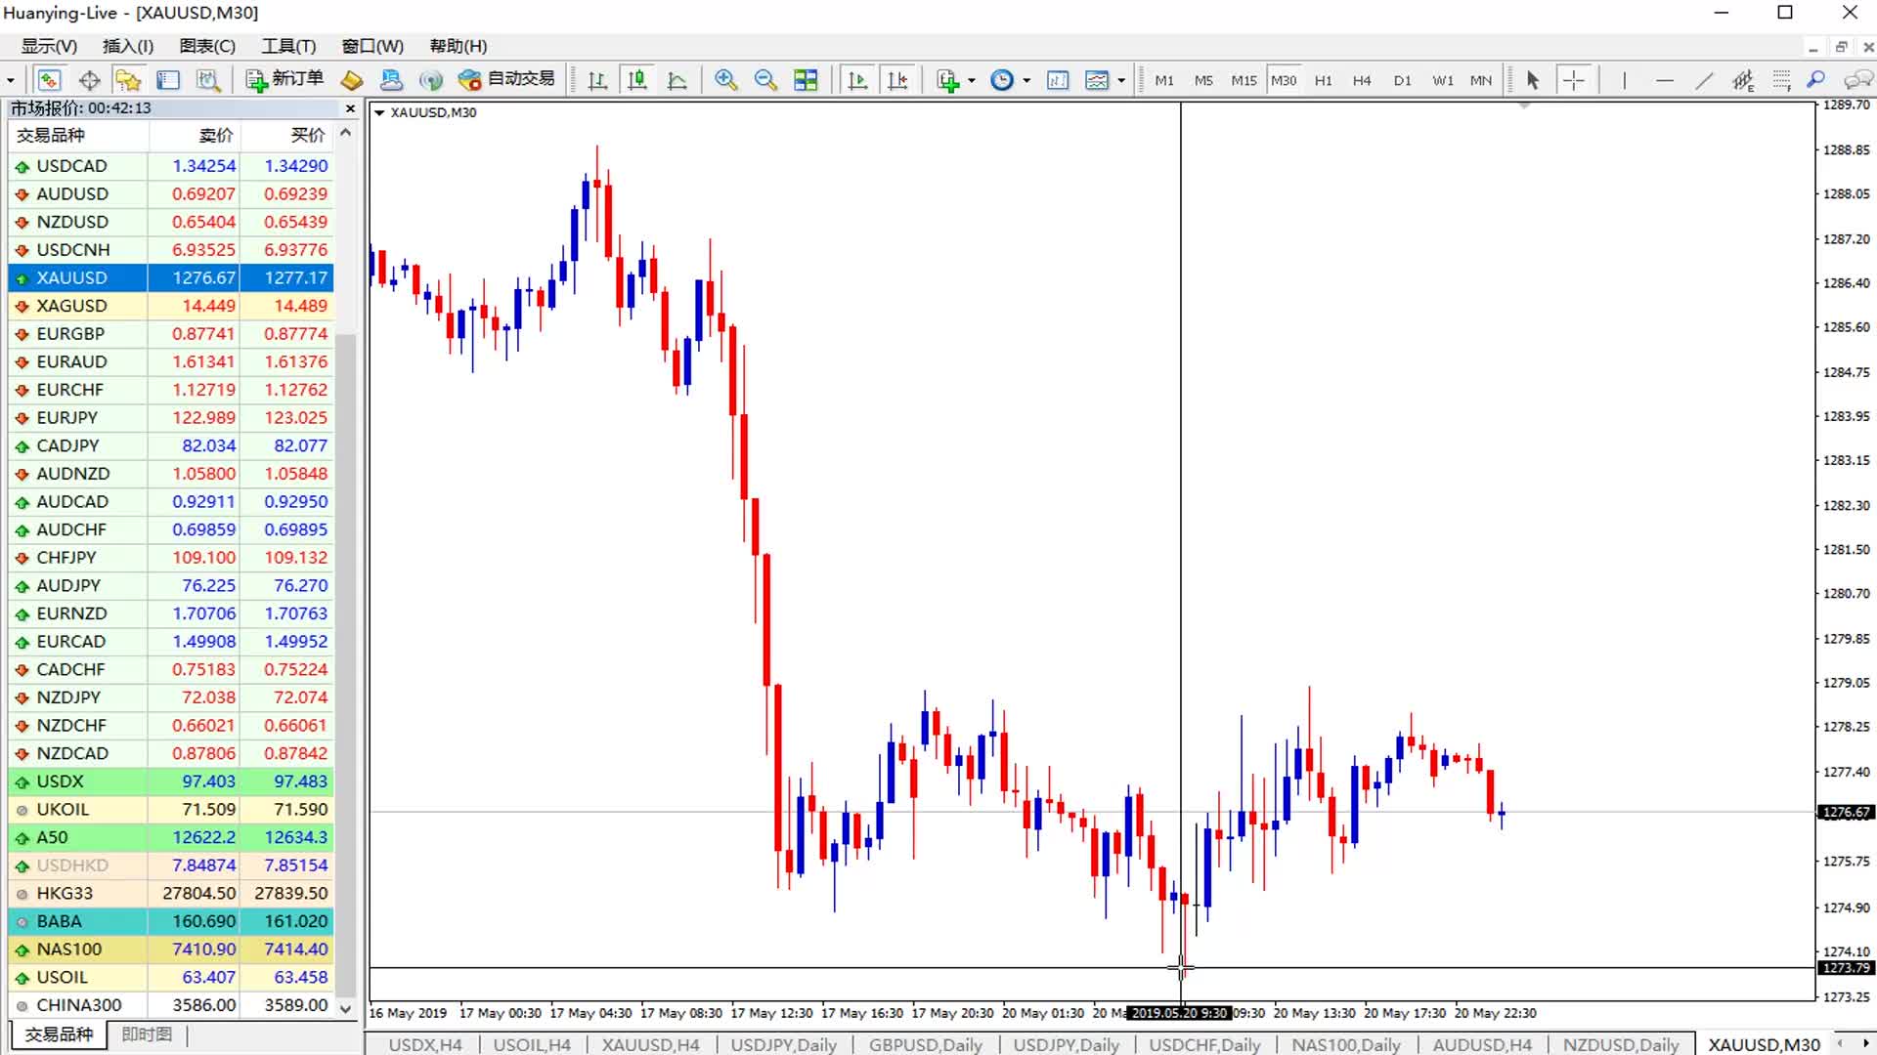Open the chart Templates icon

tap(1097, 80)
